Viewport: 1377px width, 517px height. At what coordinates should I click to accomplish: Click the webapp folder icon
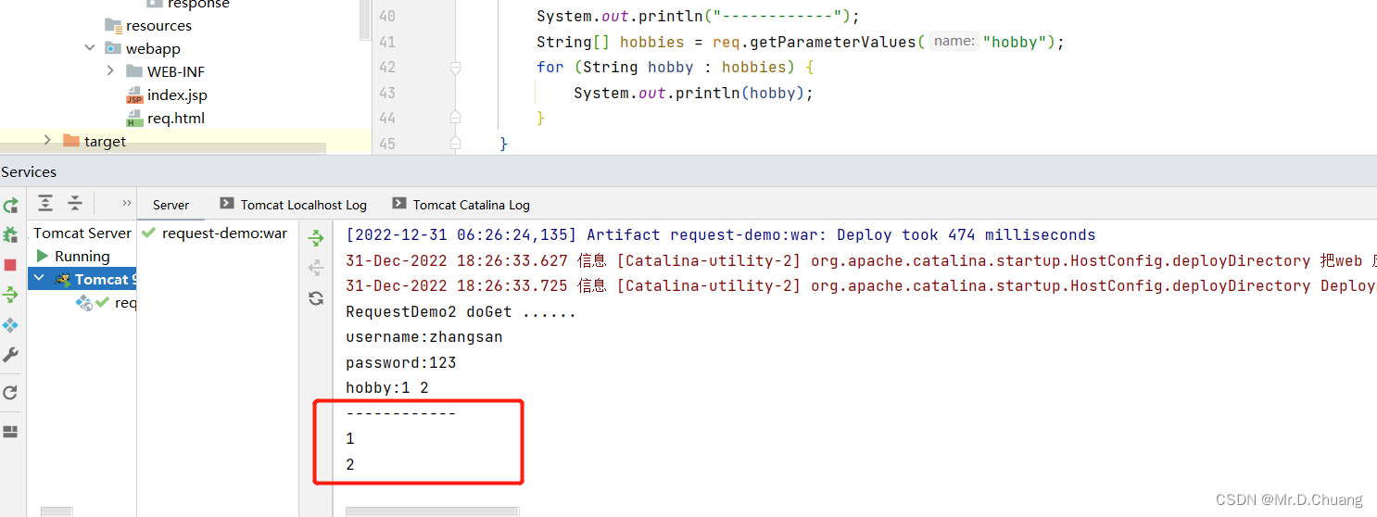[x=113, y=48]
